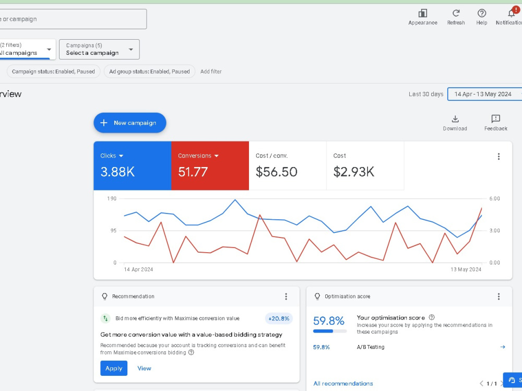Click 'Bid more efficiently with Maximise conversion value'
The height and width of the screenshot is (391, 522).
pyautogui.click(x=177, y=318)
